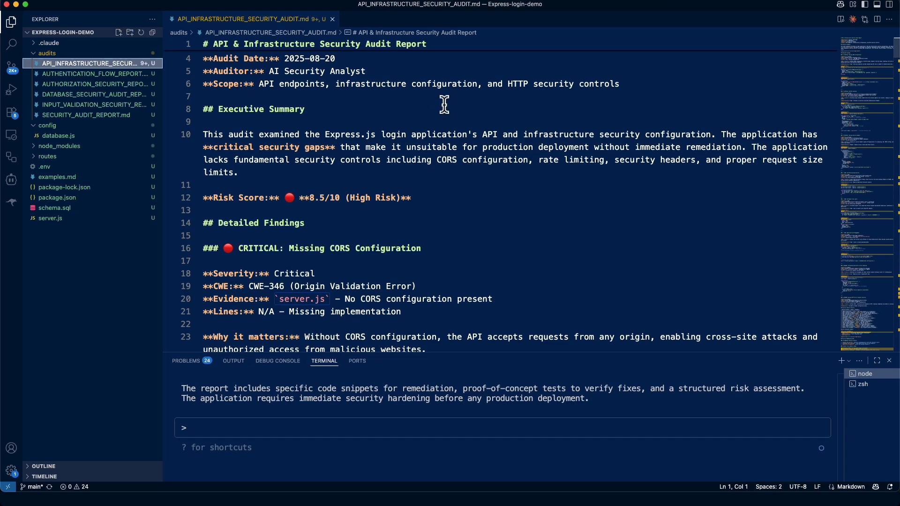Open editor More Actions ellipsis menu
The width and height of the screenshot is (900, 506).
coord(889,19)
